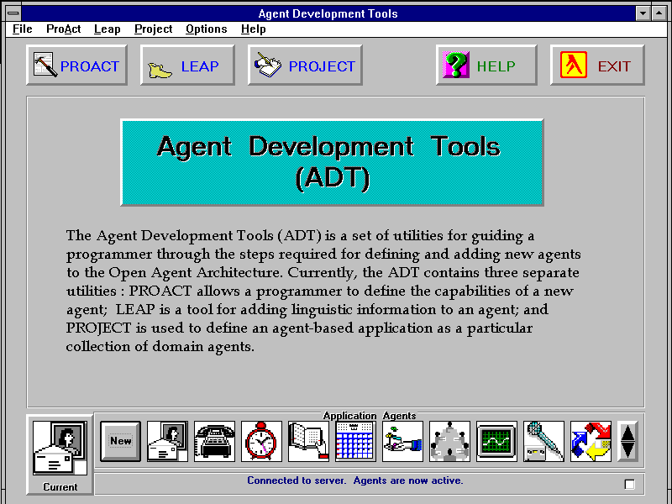Maximize the window with title bar up arrow
672x504 pixels.
[659, 13]
